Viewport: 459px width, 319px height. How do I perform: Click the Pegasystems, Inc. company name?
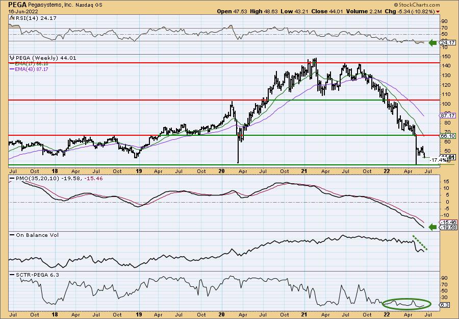tap(52, 5)
